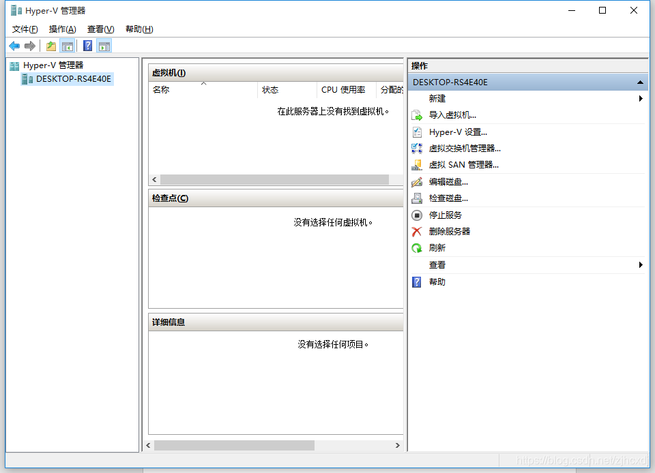
Task: Click the 分配的 column header
Action: (x=390, y=90)
